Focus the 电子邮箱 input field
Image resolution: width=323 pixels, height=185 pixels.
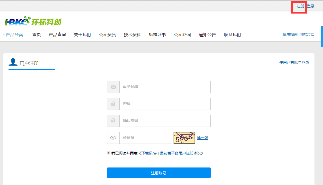pos(165,87)
